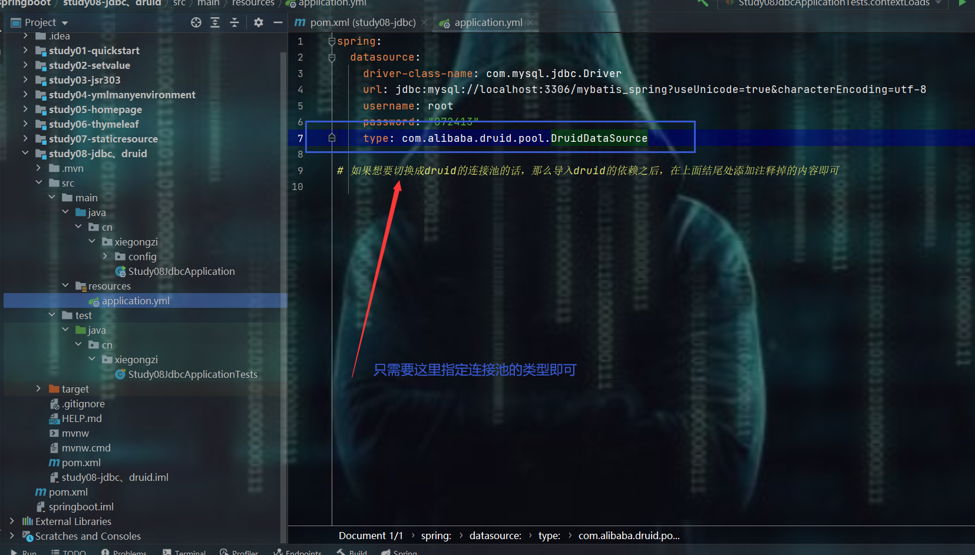The width and height of the screenshot is (975, 555).
Task: Expand the .mvn folder
Action: tap(39, 168)
